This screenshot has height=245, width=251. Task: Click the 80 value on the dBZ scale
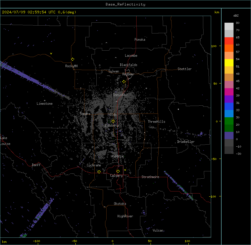(x=238, y=23)
